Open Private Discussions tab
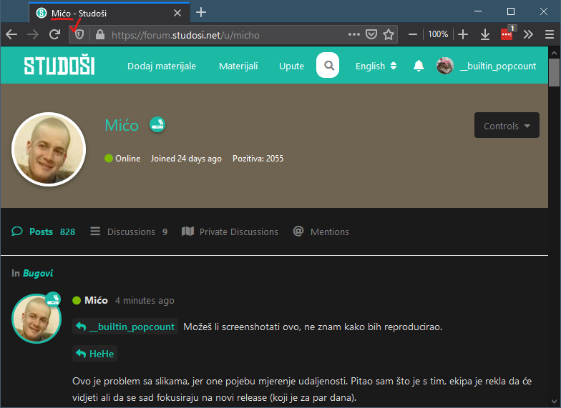561x408 pixels. pyautogui.click(x=230, y=232)
